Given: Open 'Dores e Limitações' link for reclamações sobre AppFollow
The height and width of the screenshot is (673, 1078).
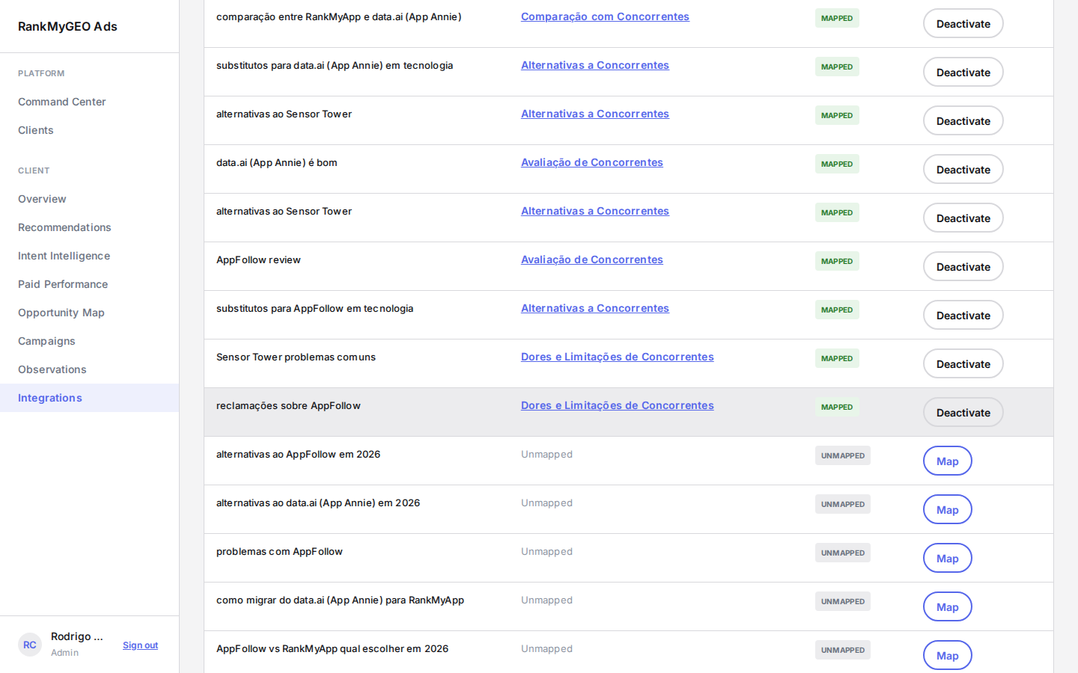Looking at the screenshot, I should 618,405.
